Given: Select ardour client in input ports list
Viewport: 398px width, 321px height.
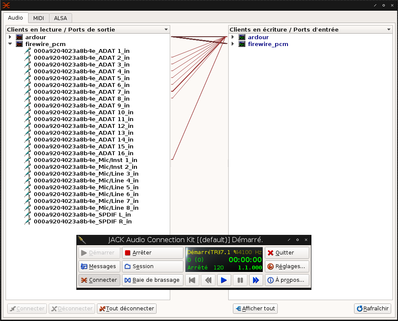Looking at the screenshot, I should tap(258, 37).
